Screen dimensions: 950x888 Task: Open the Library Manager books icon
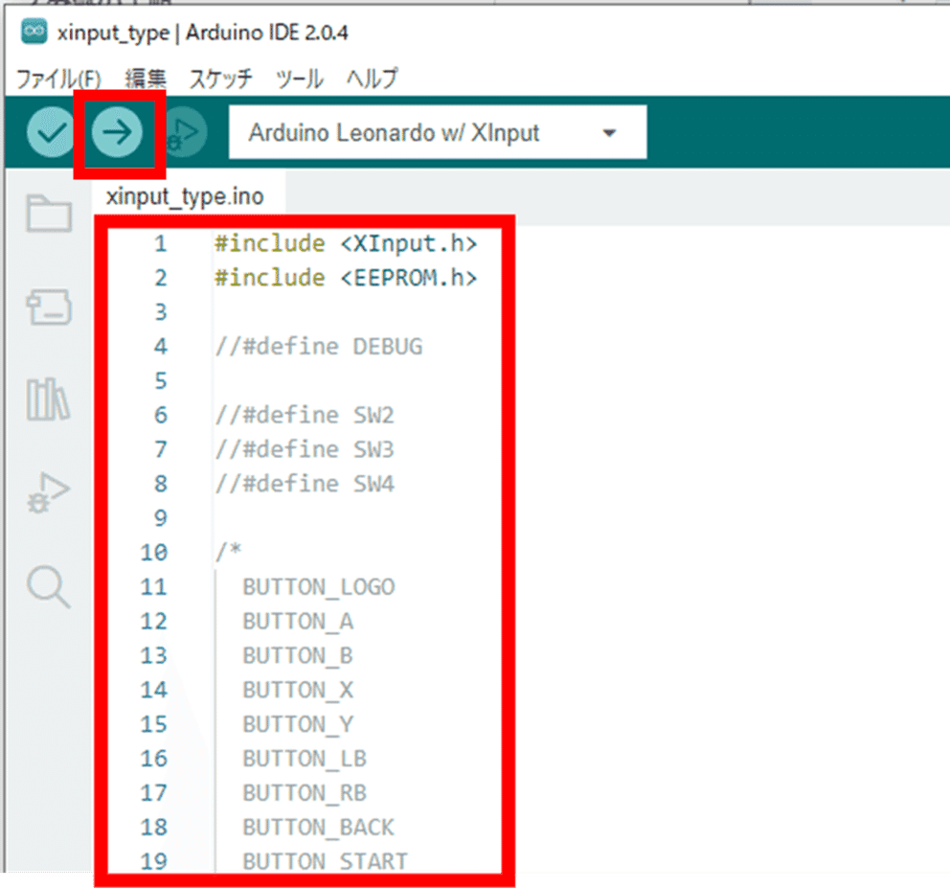(x=49, y=398)
